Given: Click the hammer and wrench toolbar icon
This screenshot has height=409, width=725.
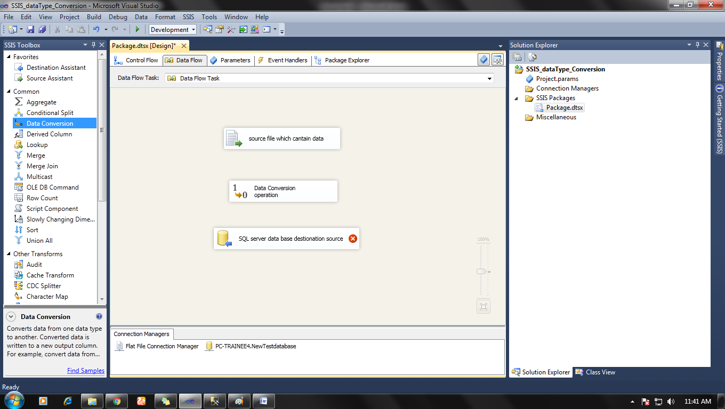Looking at the screenshot, I should (x=231, y=29).
